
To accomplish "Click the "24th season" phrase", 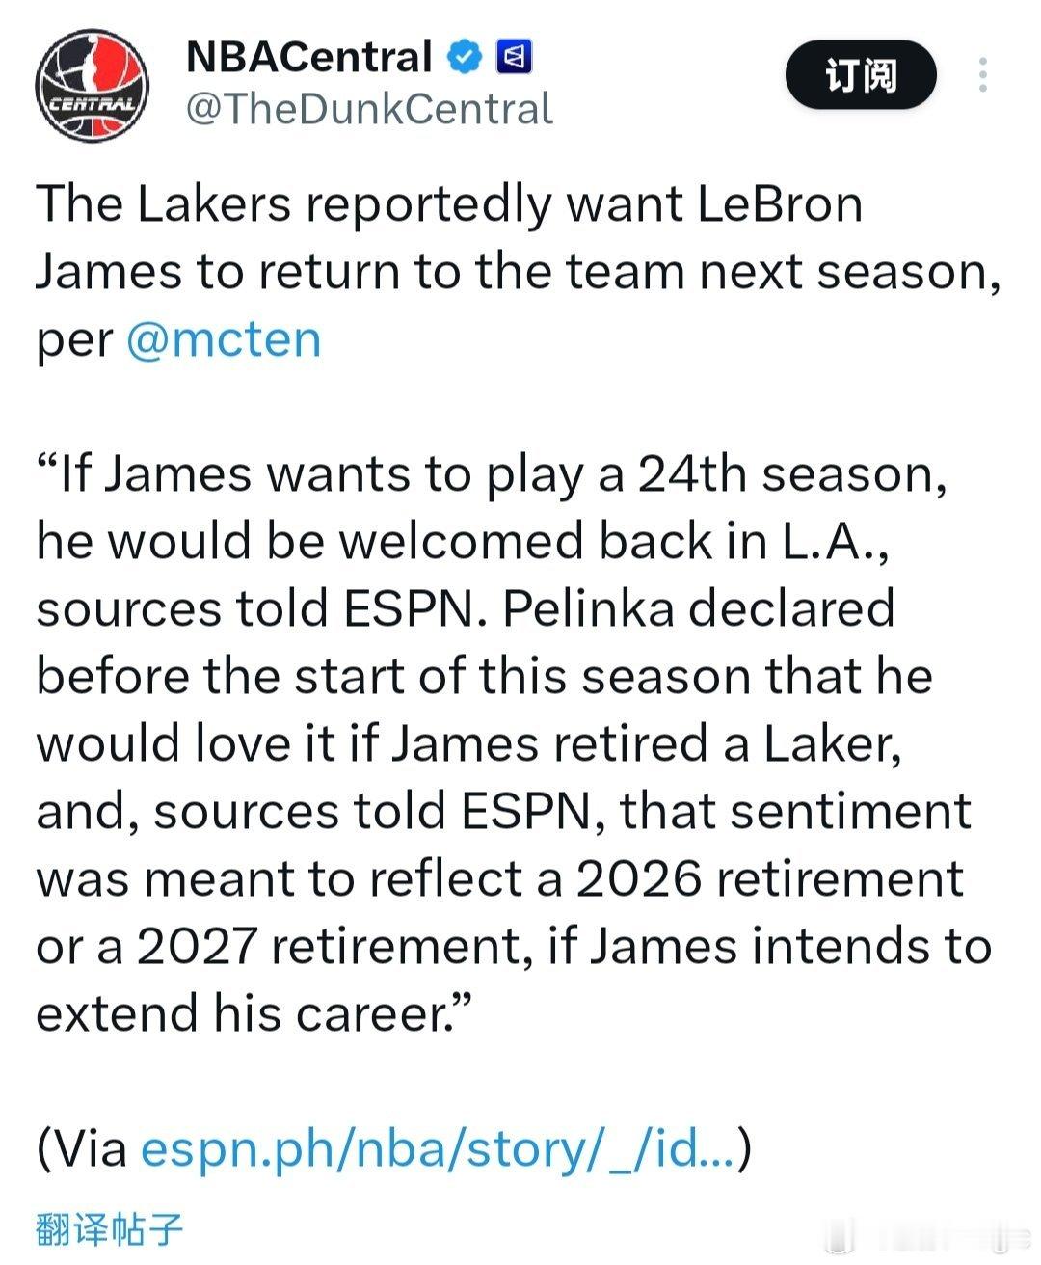I will [790, 474].
